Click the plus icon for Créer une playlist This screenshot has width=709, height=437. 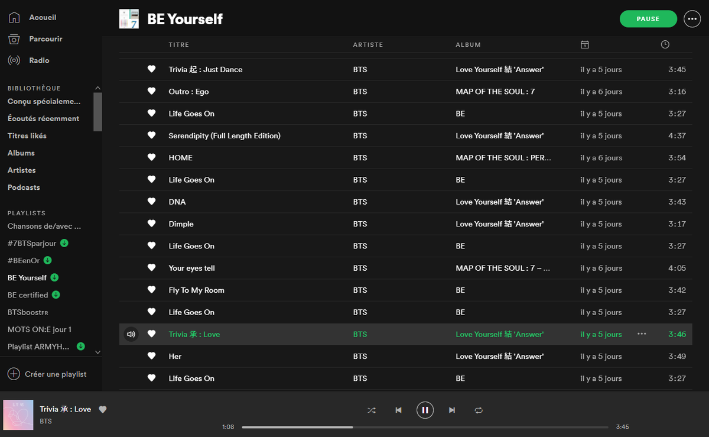pyautogui.click(x=14, y=374)
